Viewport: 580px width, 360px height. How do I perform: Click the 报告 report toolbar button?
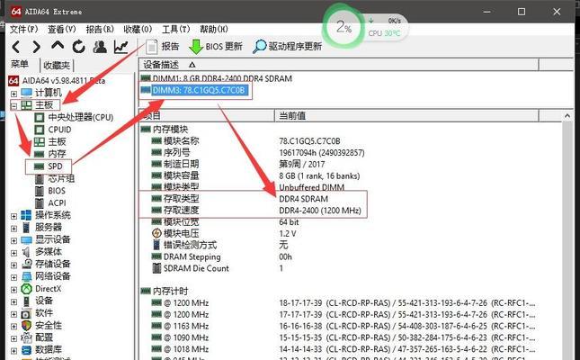point(162,47)
